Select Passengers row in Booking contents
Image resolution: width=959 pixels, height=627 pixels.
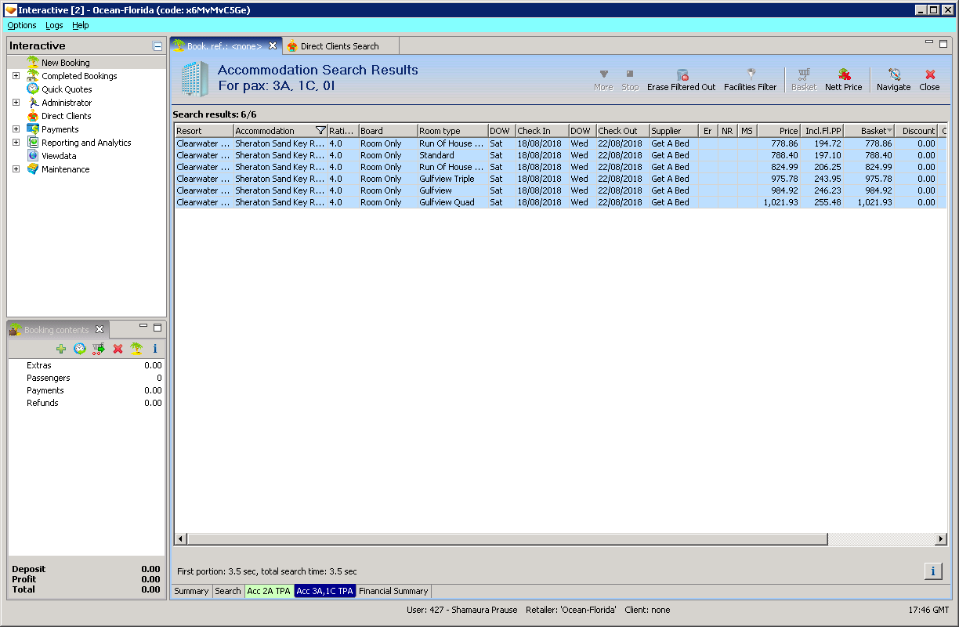click(86, 378)
